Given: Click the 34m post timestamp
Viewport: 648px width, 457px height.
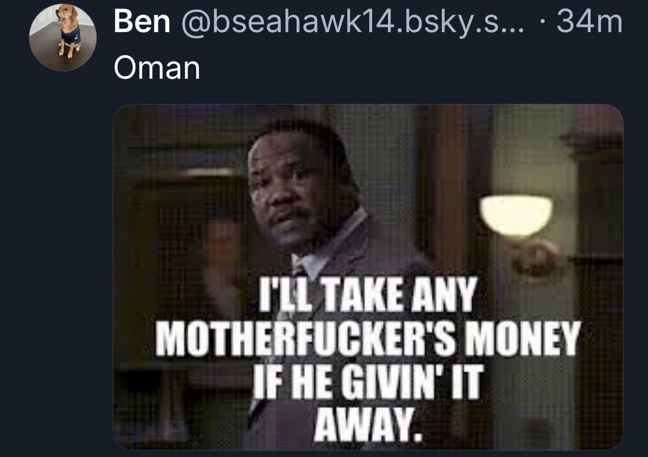Looking at the screenshot, I should (x=589, y=22).
